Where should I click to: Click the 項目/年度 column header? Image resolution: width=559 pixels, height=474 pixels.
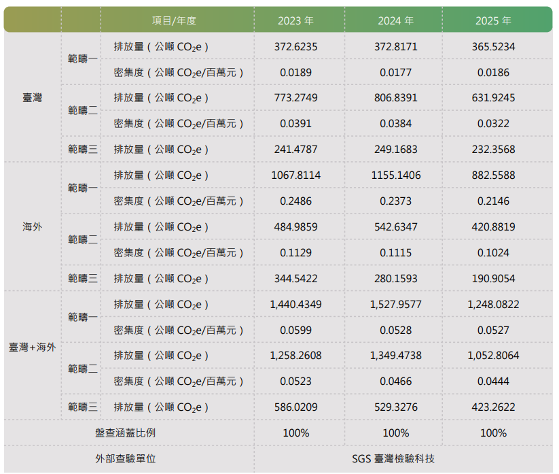tap(174, 20)
